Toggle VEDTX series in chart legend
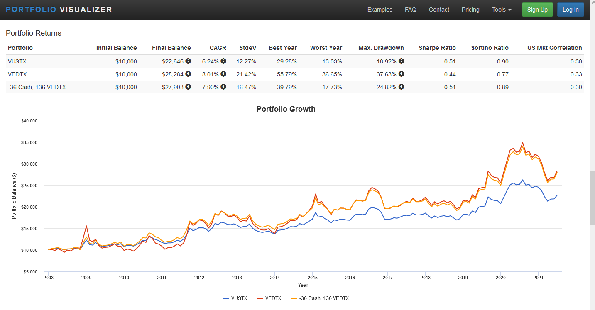Image resolution: width=595 pixels, height=310 pixels. pos(269,298)
